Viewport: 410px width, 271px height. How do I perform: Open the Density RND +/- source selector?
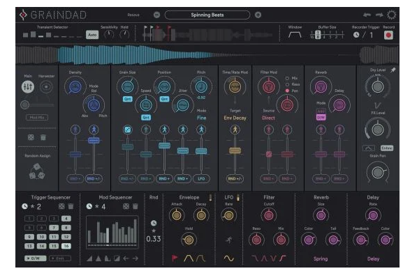point(94,178)
